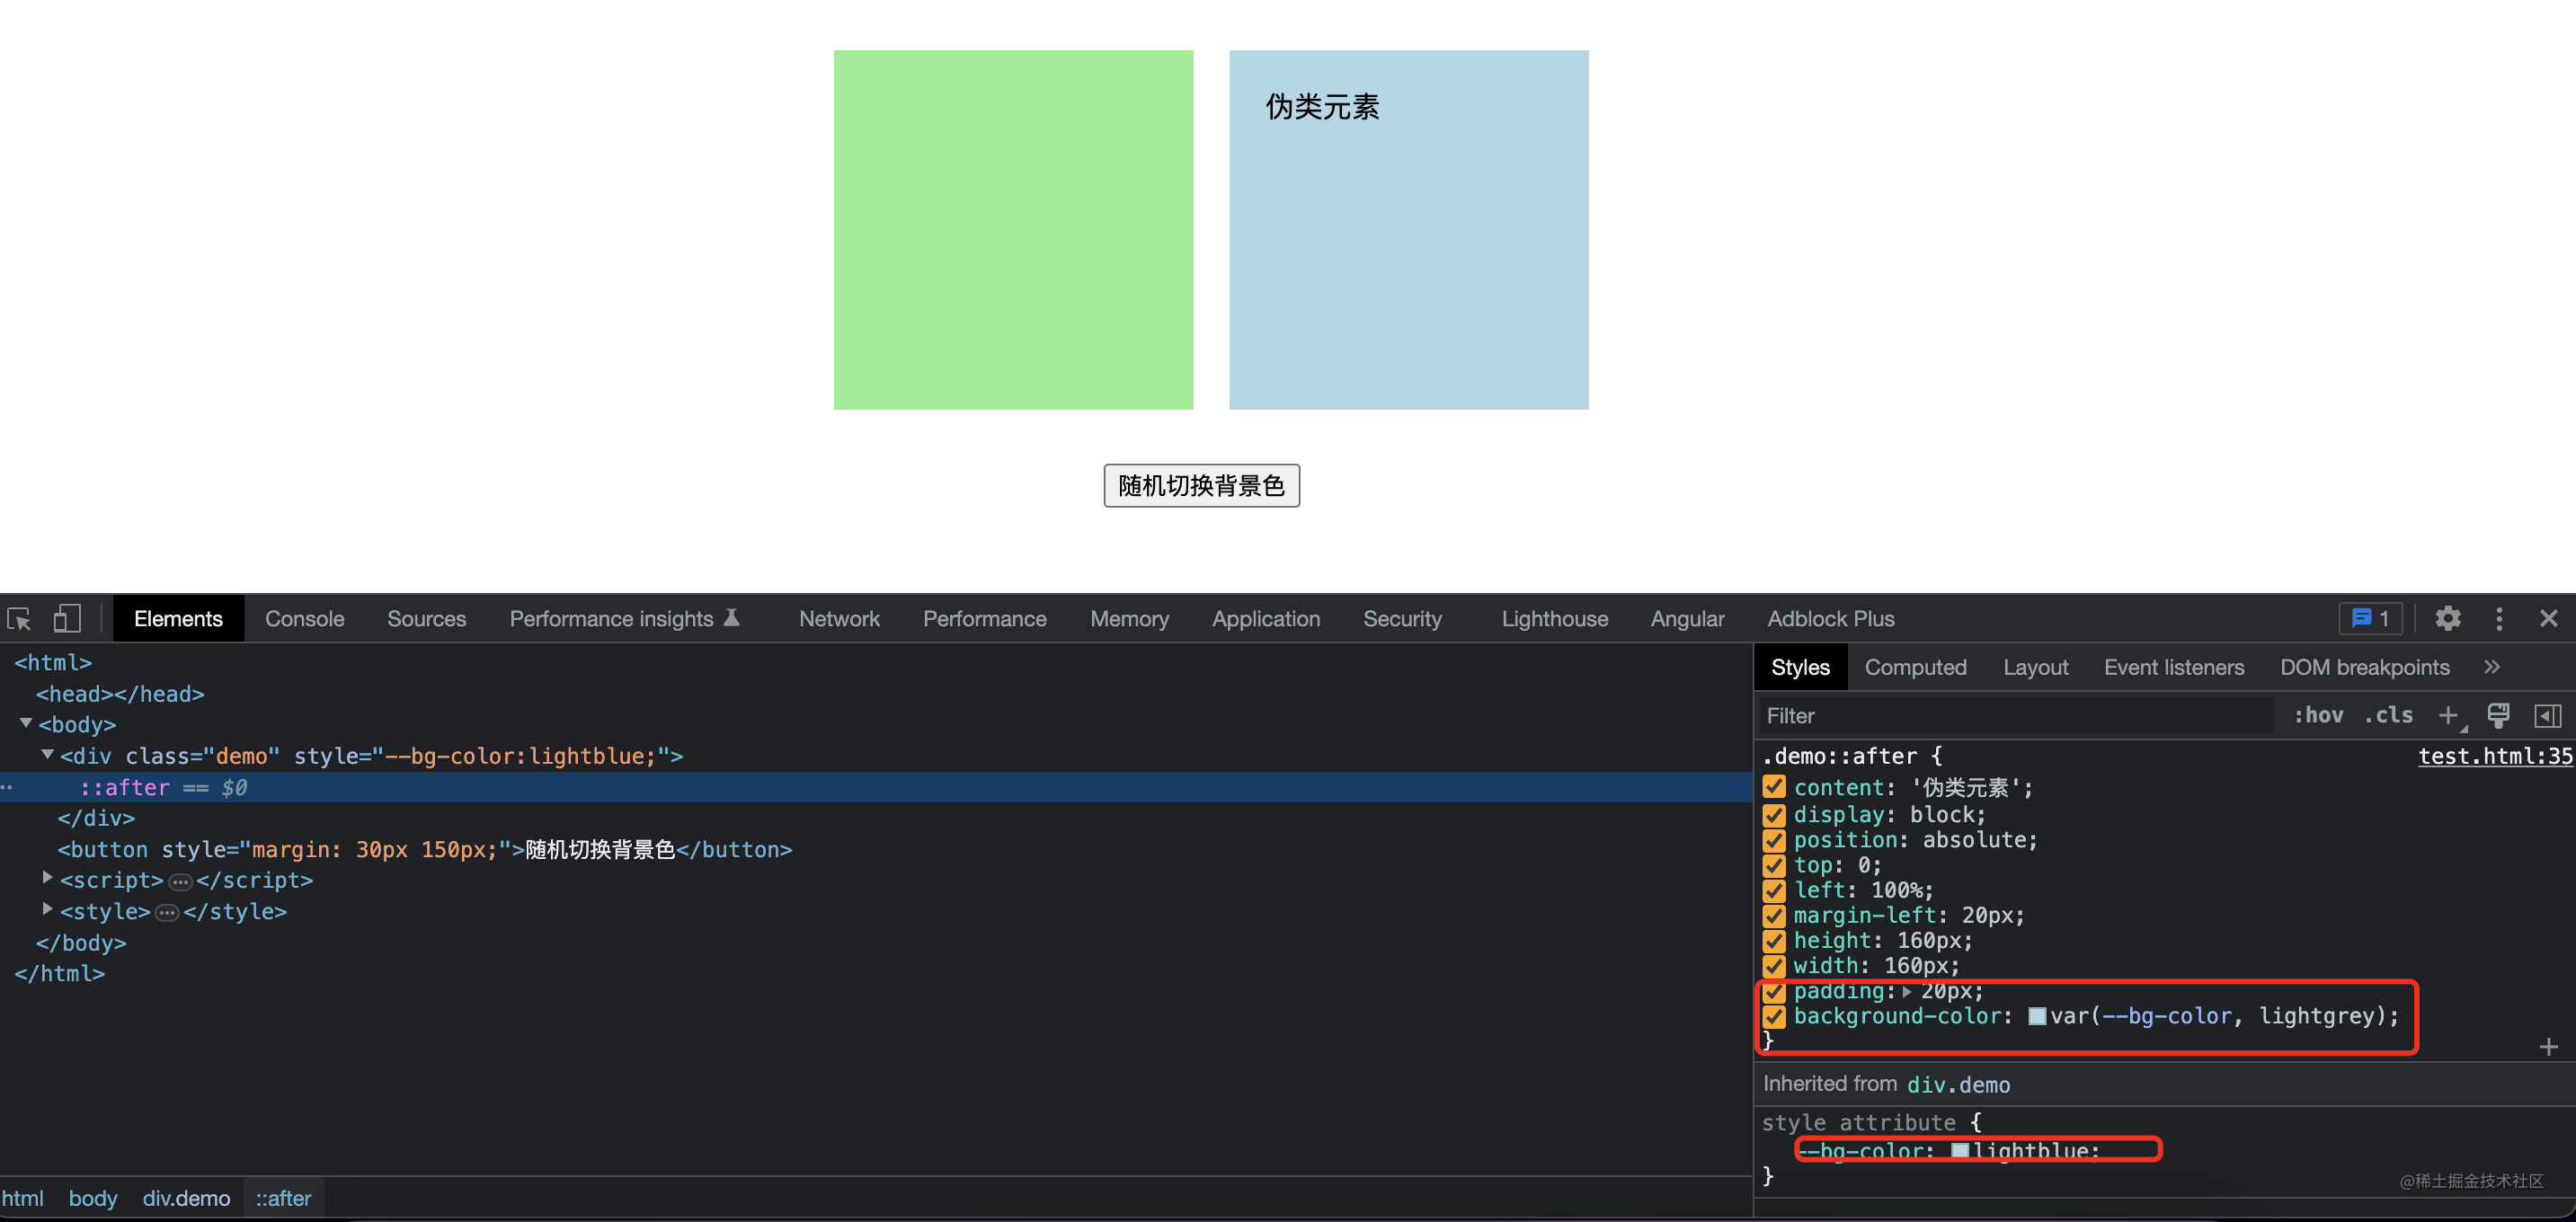2576x1222 pixels.
Task: Switch to the Layout pane tab
Action: tap(2035, 667)
